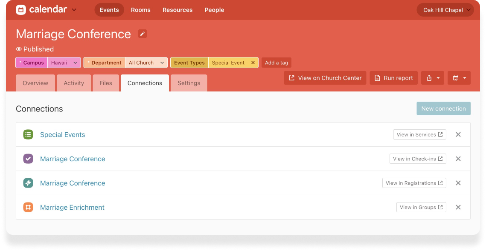
Task: Open the Oak Hill Chapel organization menu
Action: [x=445, y=10]
